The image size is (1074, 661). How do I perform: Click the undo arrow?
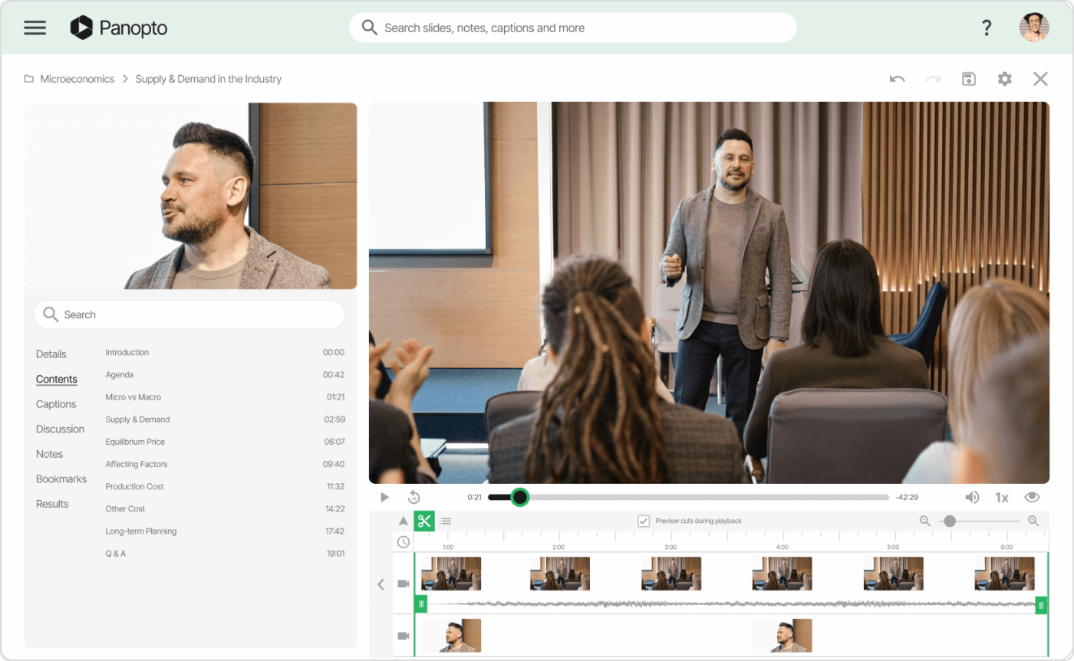click(897, 79)
